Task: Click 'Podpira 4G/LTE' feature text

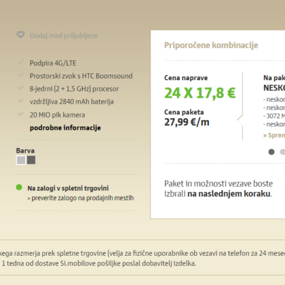Action: [x=53, y=63]
